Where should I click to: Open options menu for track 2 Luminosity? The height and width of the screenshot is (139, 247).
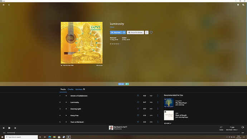(158, 102)
